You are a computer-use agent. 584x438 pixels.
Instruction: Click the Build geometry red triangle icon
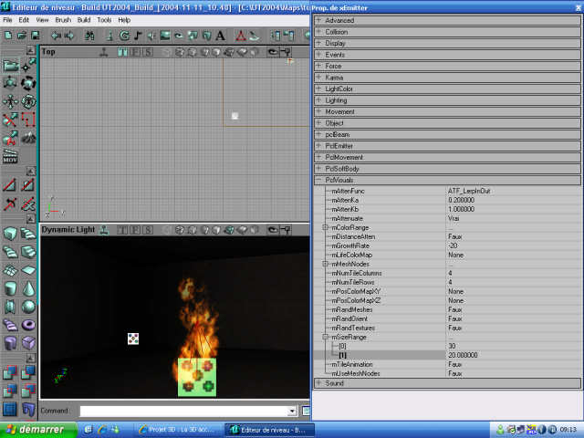[x=240, y=36]
